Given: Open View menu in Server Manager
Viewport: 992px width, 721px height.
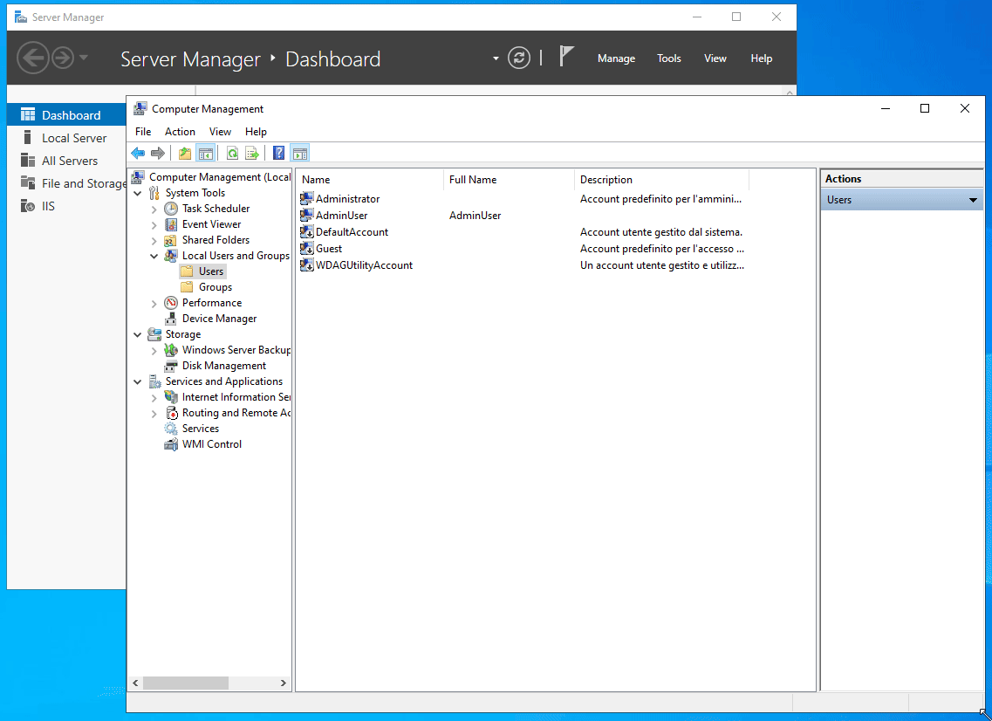Looking at the screenshot, I should pyautogui.click(x=715, y=58).
